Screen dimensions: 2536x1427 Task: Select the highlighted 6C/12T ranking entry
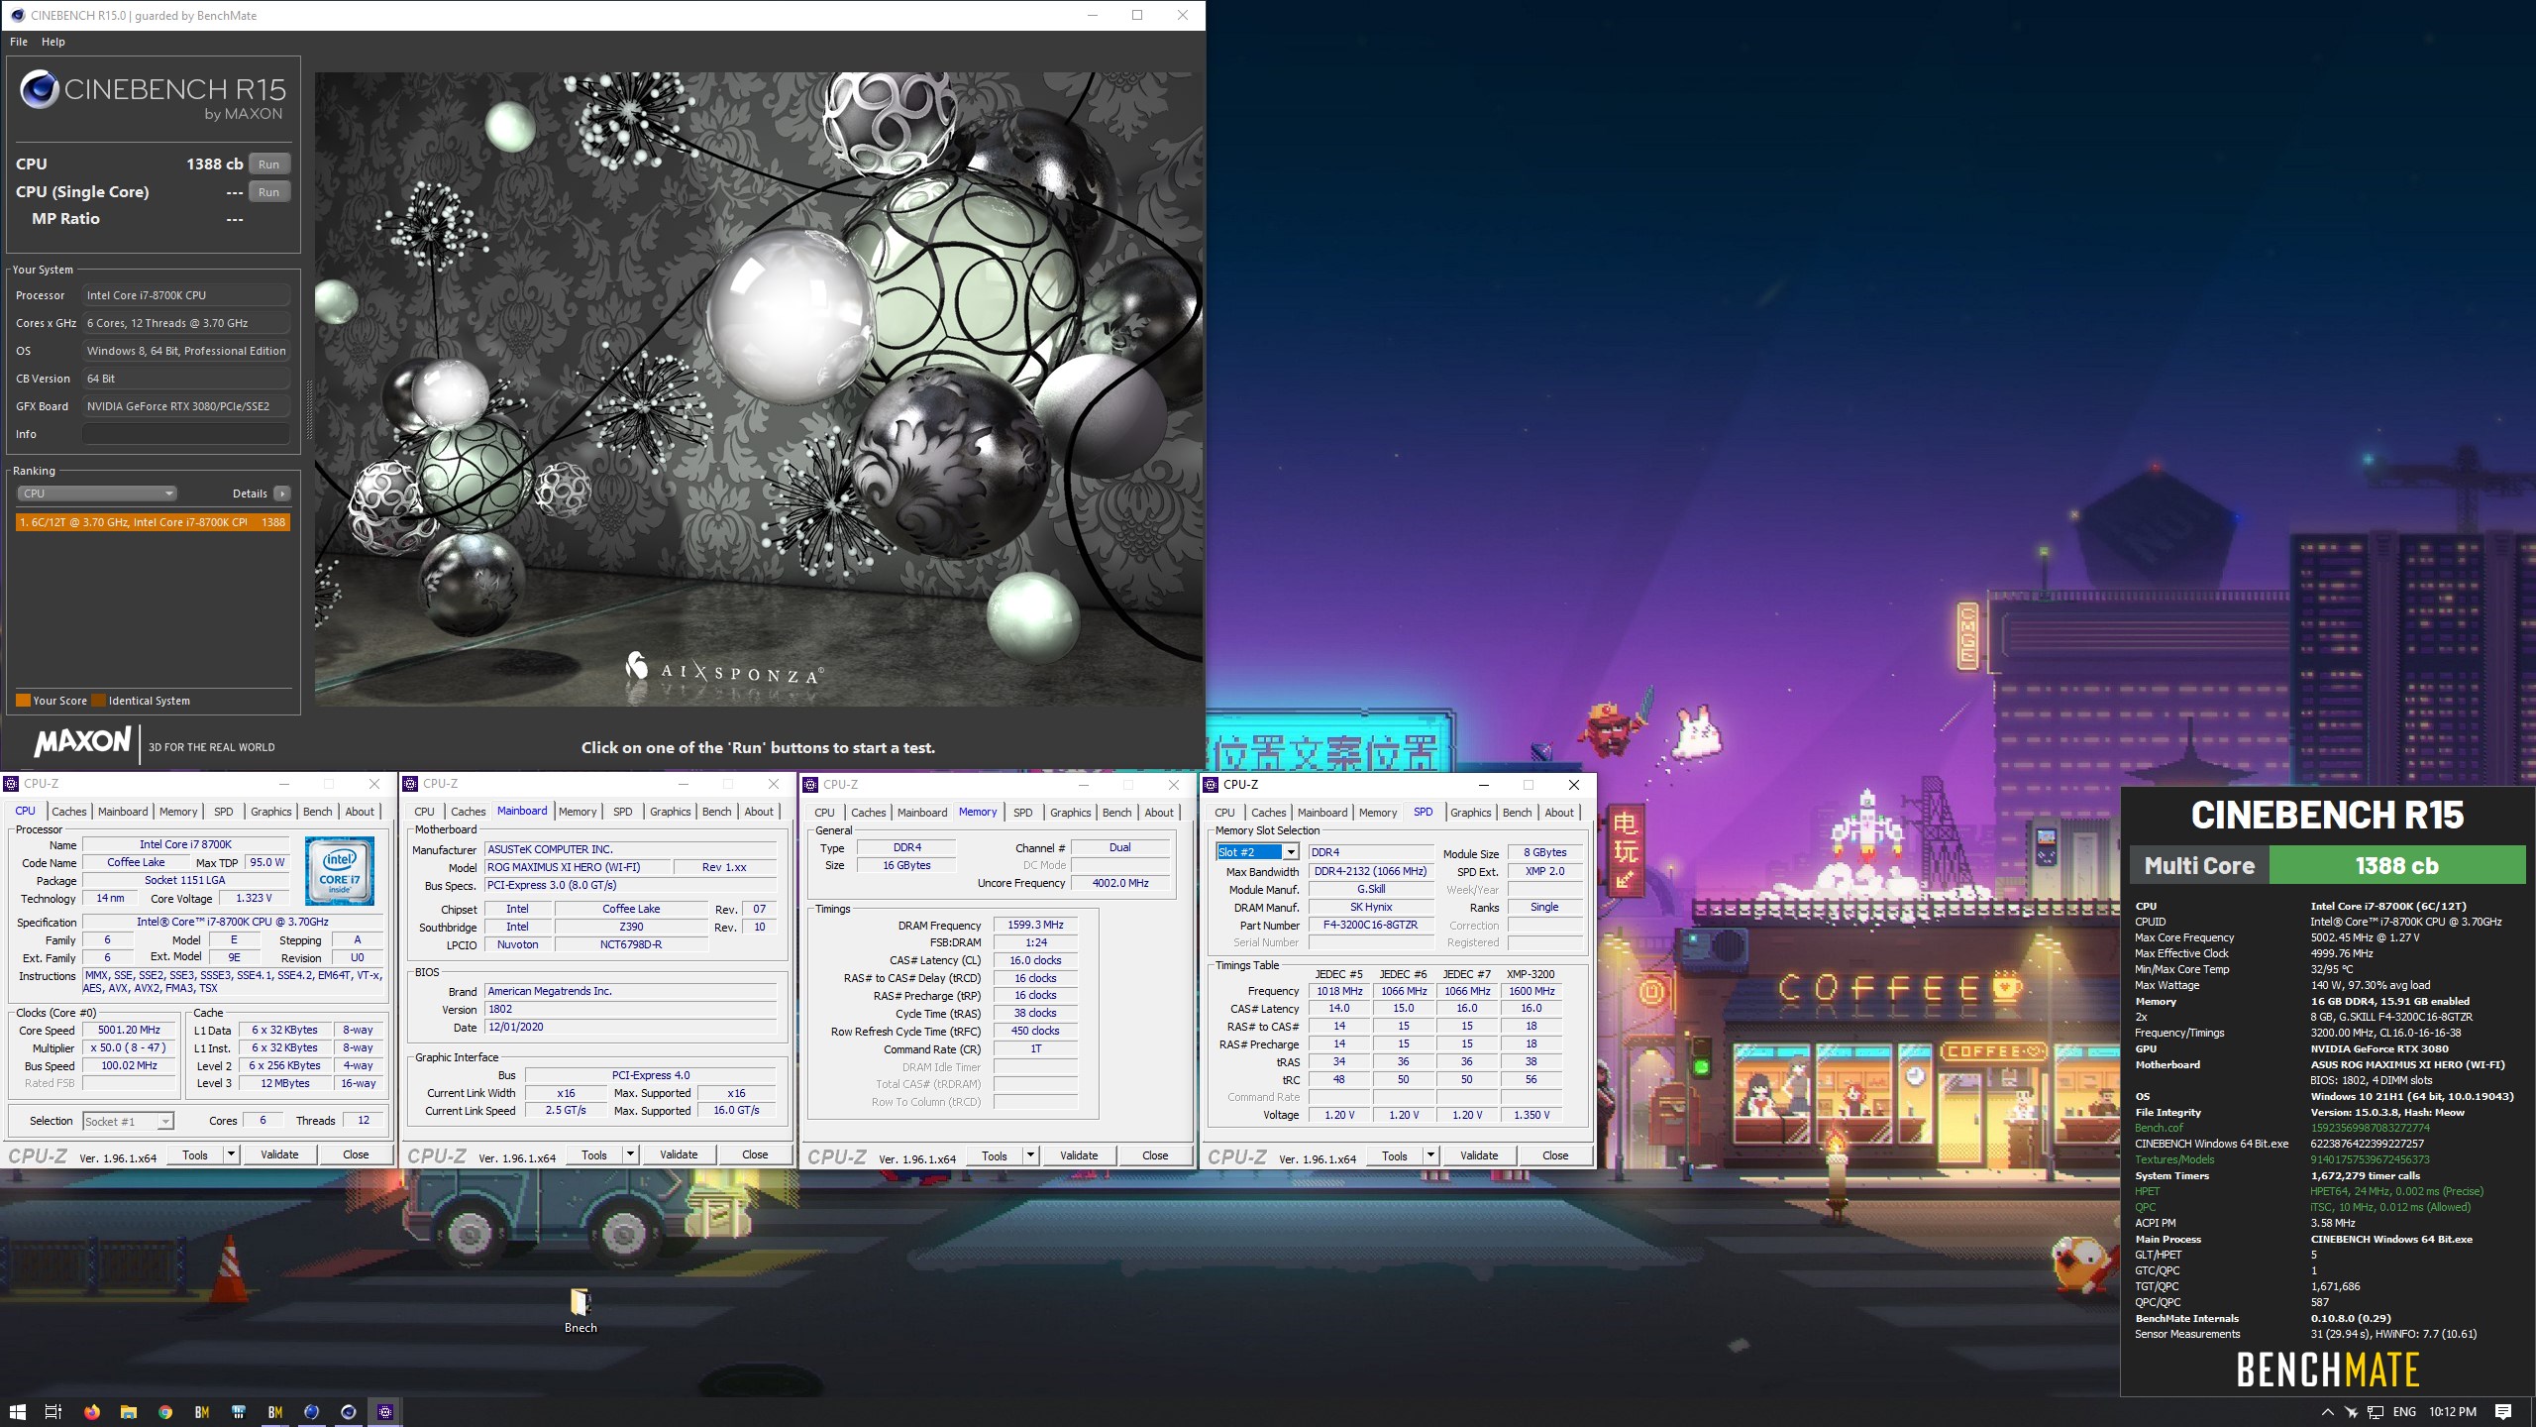[x=153, y=522]
